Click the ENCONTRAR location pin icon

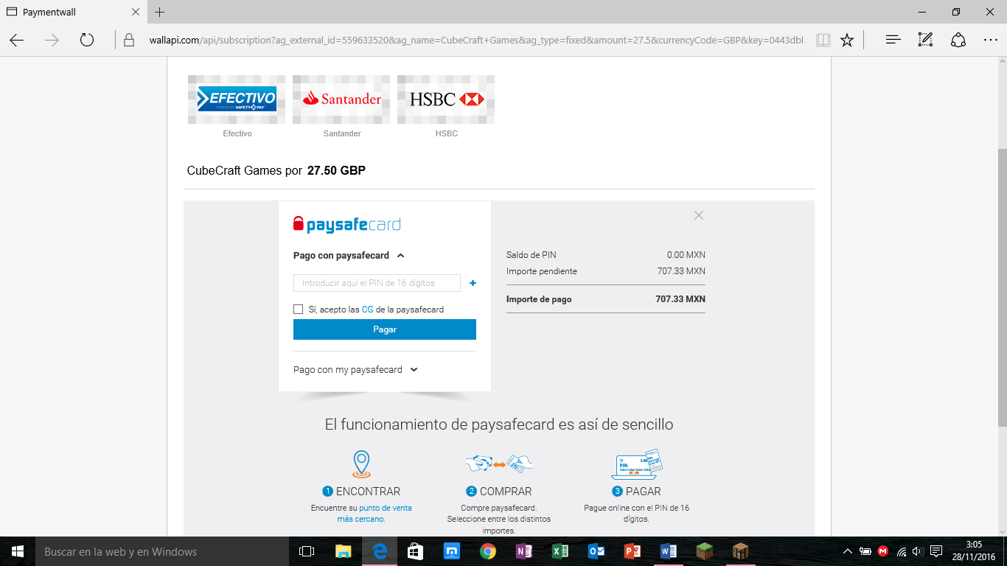tap(361, 465)
